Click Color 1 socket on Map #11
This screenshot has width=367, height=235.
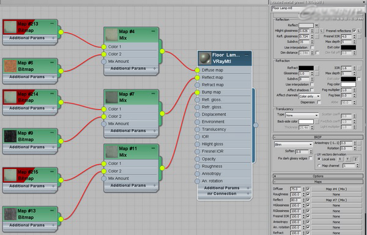point(104,163)
